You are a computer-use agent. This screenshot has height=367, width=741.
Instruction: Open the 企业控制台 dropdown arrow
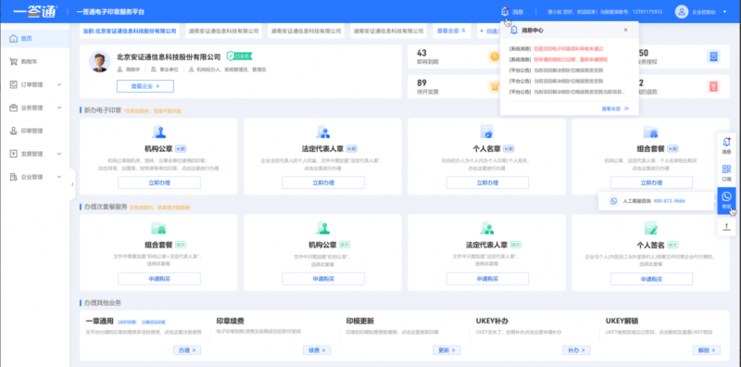click(x=725, y=12)
